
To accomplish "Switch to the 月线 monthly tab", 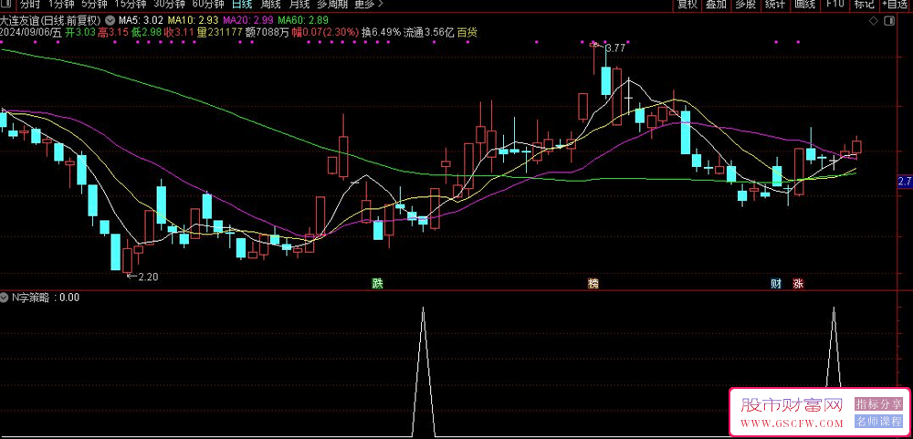I will [299, 4].
